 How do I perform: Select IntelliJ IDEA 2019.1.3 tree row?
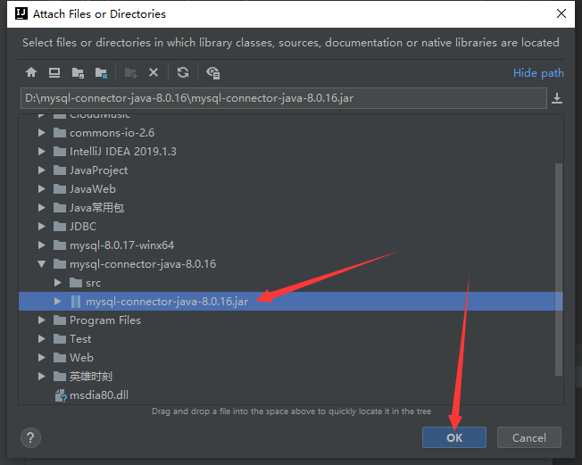(x=291, y=152)
